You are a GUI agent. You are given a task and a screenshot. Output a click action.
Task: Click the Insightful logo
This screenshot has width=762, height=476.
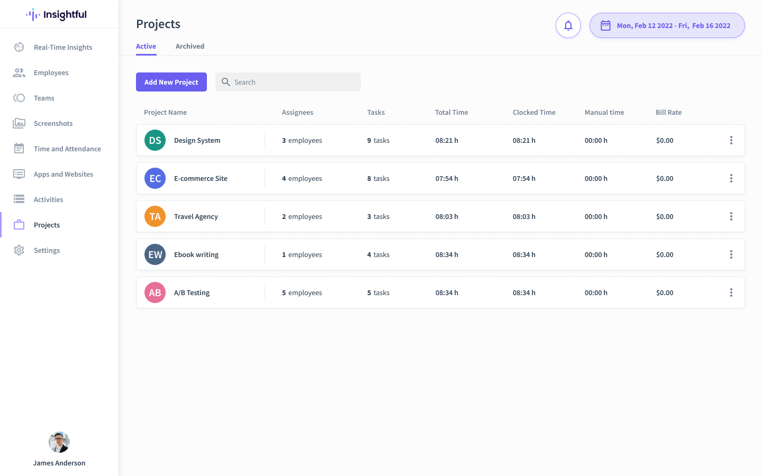56,14
